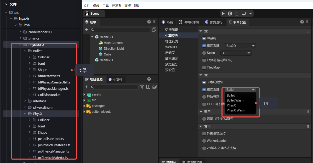Open the 物理系统 settings category
The image size is (313, 163).
coord(172,41)
